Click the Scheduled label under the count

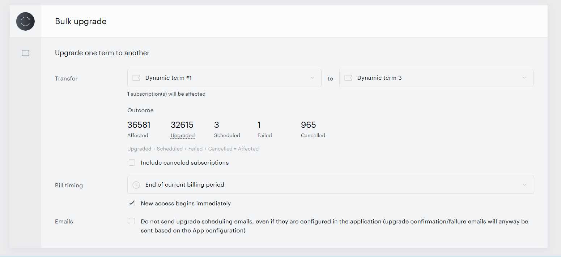click(227, 135)
